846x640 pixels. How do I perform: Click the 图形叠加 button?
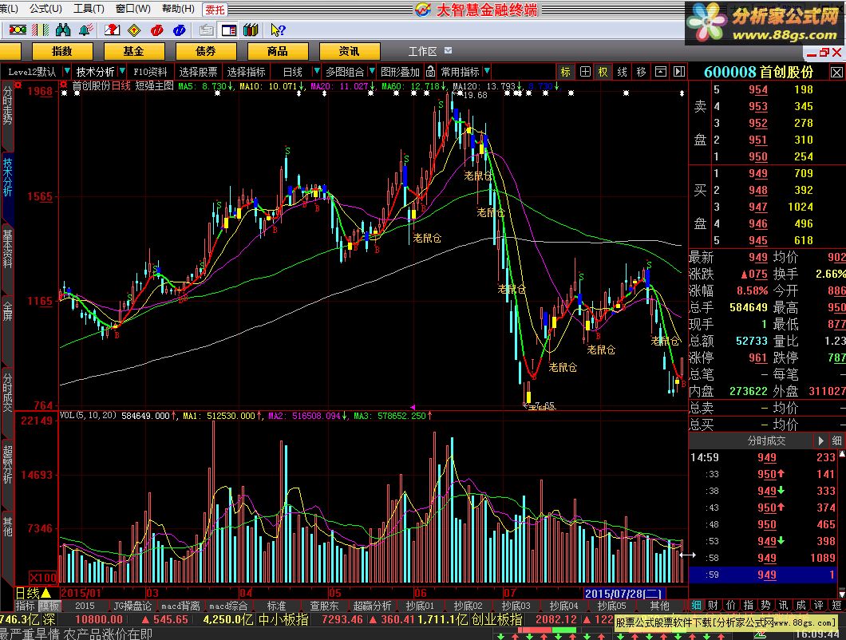[400, 72]
